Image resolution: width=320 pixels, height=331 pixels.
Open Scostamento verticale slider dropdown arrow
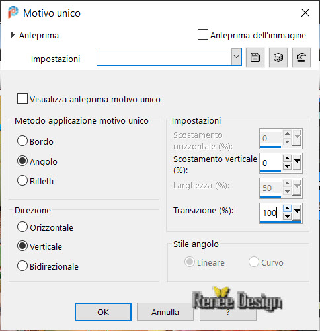297,163
